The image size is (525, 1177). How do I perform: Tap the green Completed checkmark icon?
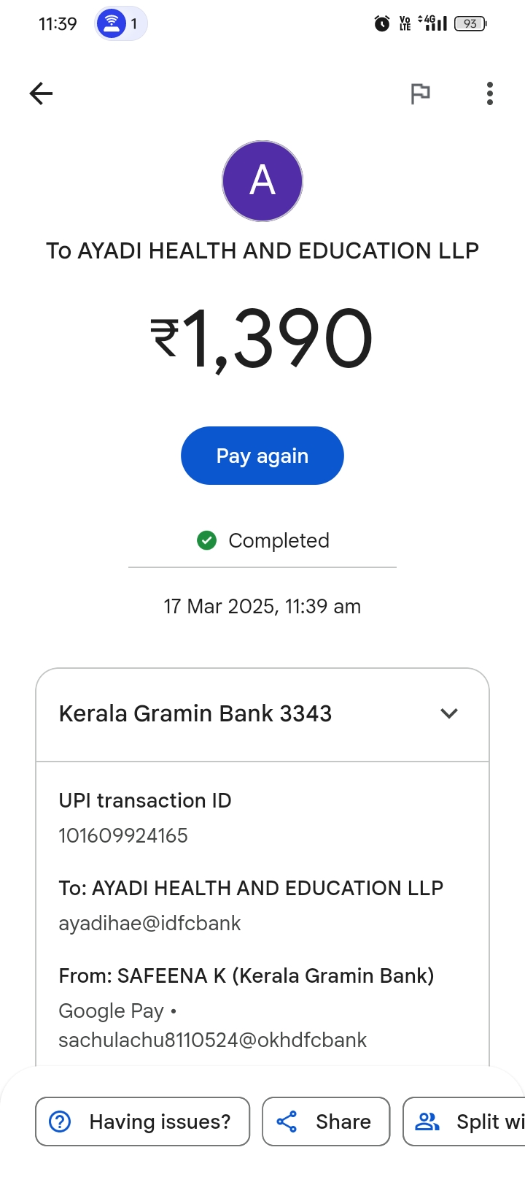(207, 540)
